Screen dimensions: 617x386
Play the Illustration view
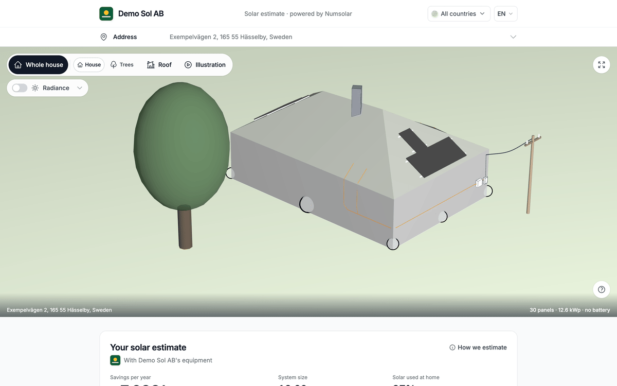point(205,65)
